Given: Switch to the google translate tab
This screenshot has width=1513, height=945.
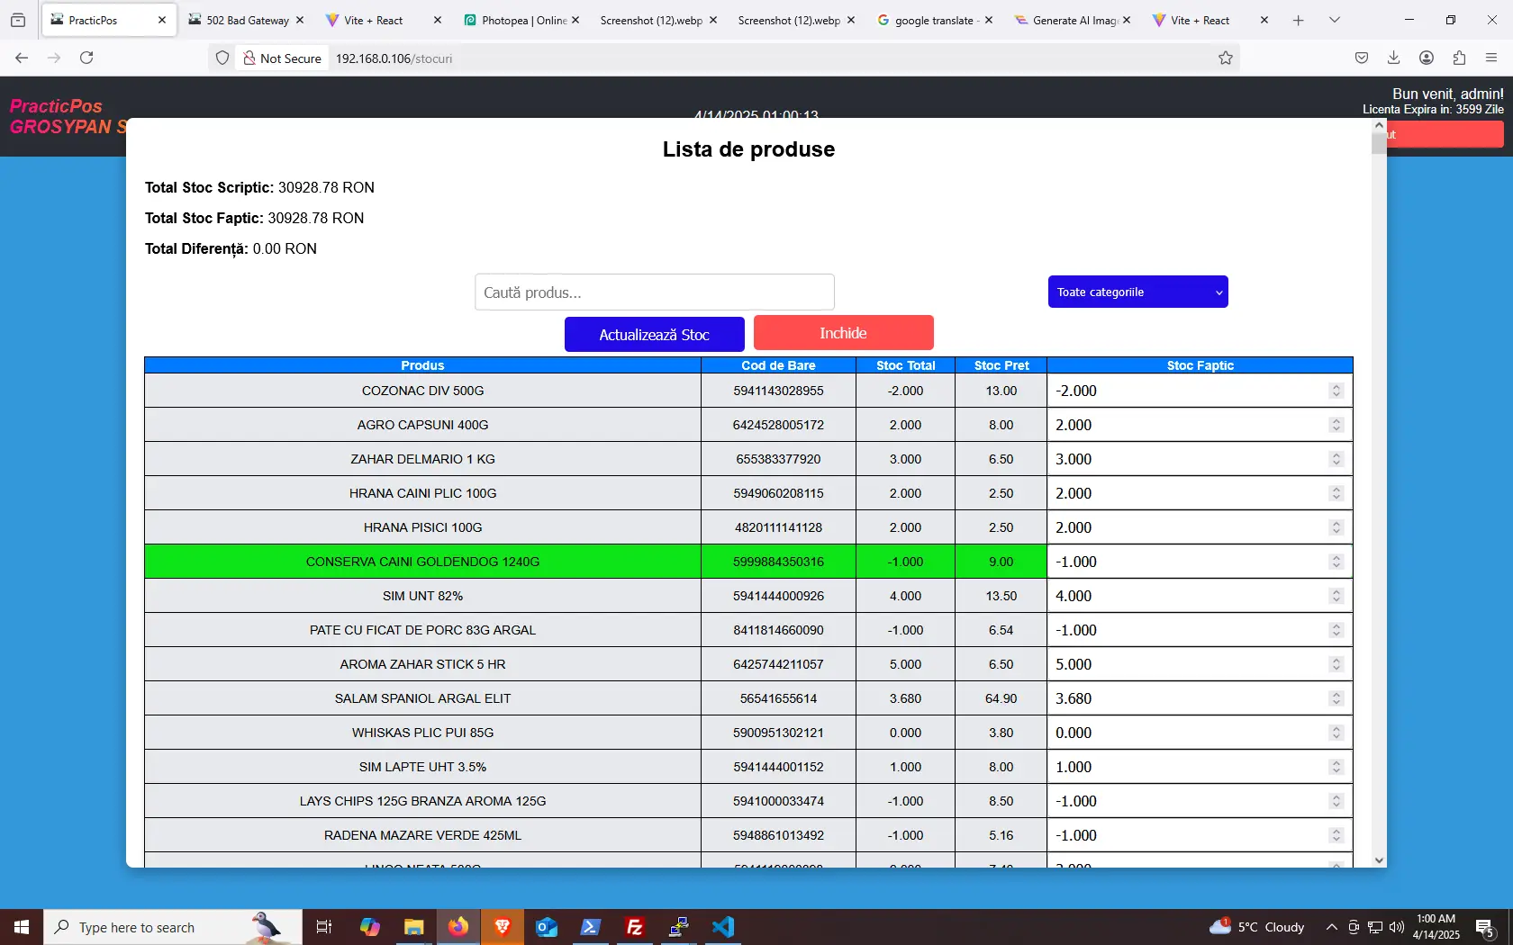Looking at the screenshot, I should pyautogui.click(x=934, y=20).
